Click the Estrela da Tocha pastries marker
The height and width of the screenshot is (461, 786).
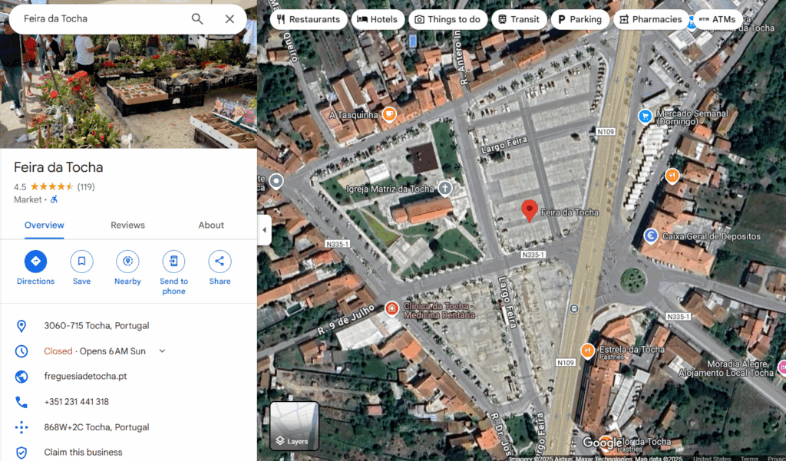(x=587, y=351)
